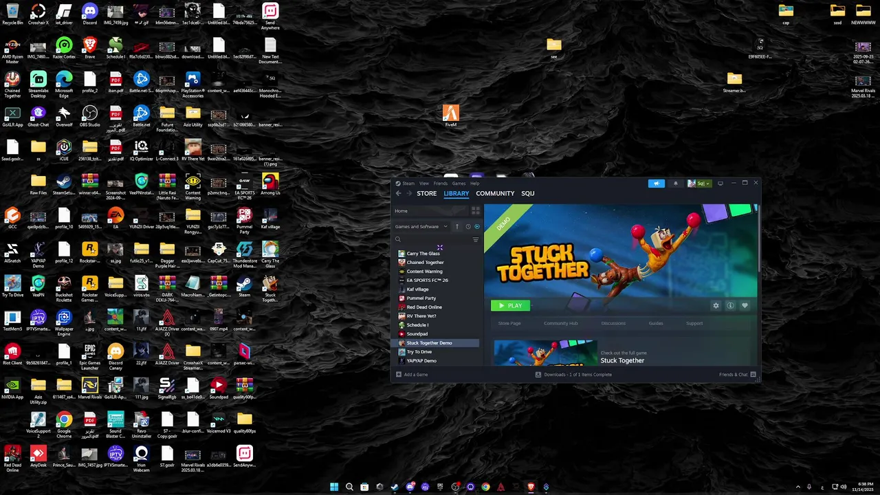The height and width of the screenshot is (495, 880).
Task: Open the View menu in Steam
Action: click(424, 184)
